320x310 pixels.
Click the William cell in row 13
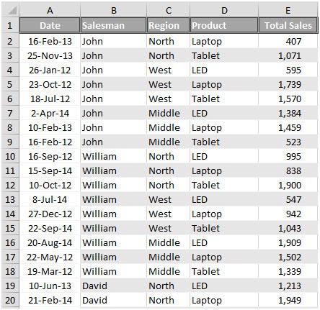tap(113, 199)
